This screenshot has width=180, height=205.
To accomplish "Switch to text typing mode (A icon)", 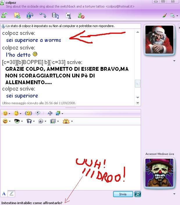I will coord(4,194).
